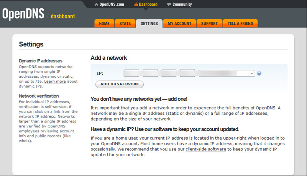Open the client-side software link
This screenshot has width=307, height=176.
(x=206, y=149)
